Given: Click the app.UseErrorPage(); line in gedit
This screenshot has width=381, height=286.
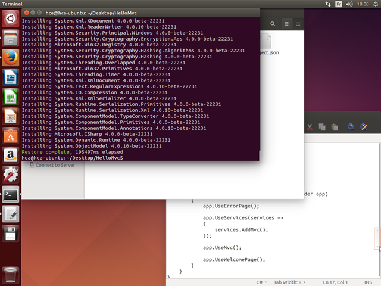Looking at the screenshot, I should tap(231, 206).
